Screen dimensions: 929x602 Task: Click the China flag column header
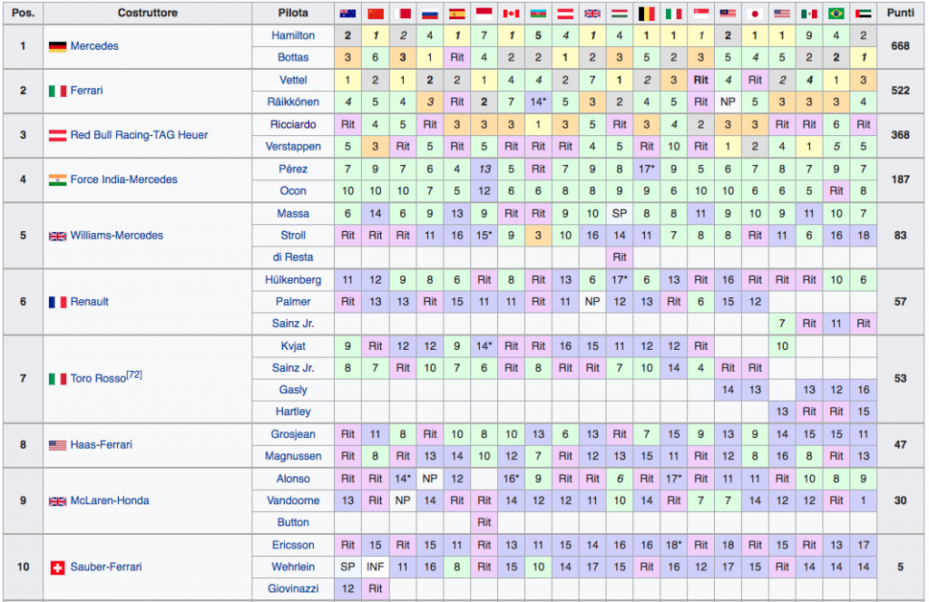click(x=376, y=13)
